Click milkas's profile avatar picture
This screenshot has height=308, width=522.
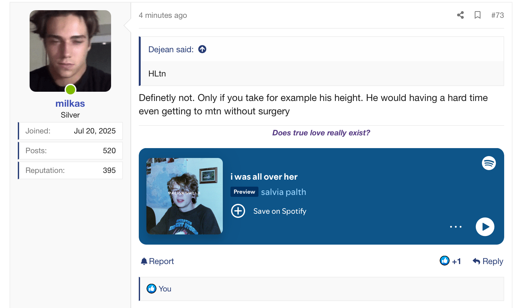pyautogui.click(x=70, y=51)
